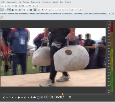Image resolution: width=115 pixels, height=103 pixels.
Task: Open the Редактировать menu
Action: pos(11,2)
